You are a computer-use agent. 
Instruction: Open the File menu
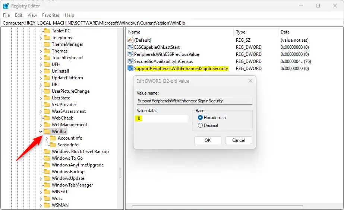tap(6, 15)
